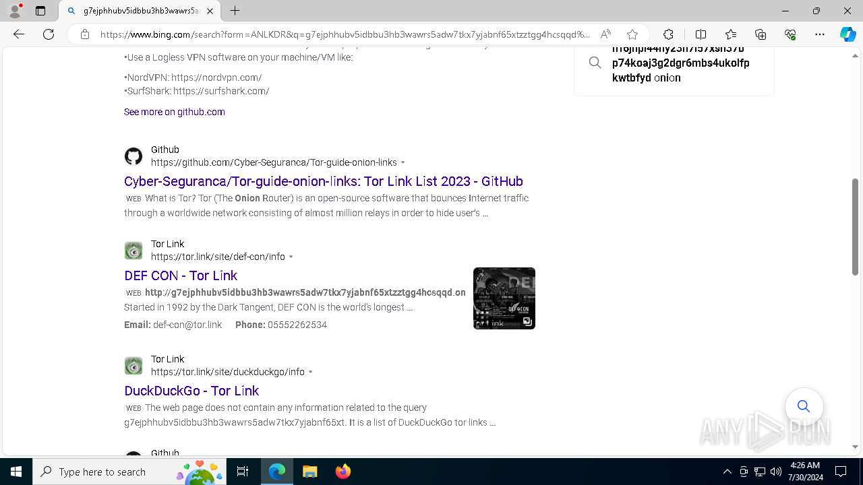This screenshot has height=485, width=863.
Task: Click the phone number 05552262534
Action: 297,325
